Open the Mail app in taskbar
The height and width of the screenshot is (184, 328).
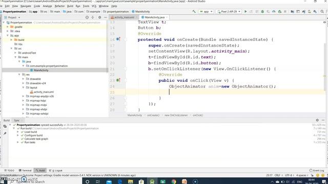click(109, 181)
